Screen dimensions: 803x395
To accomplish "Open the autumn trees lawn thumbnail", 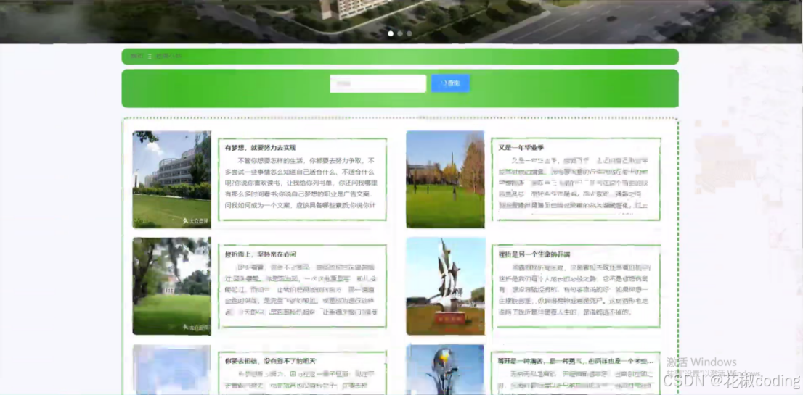I will click(x=445, y=179).
